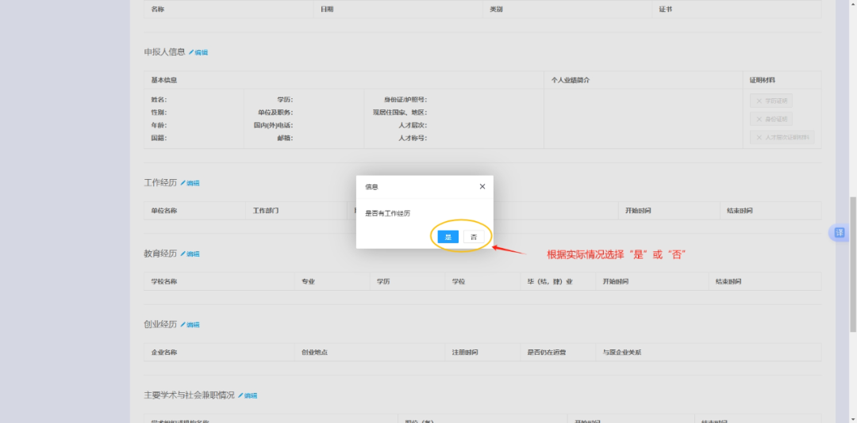Click the 证明材料 header
This screenshot has height=423, width=857.
click(763, 80)
